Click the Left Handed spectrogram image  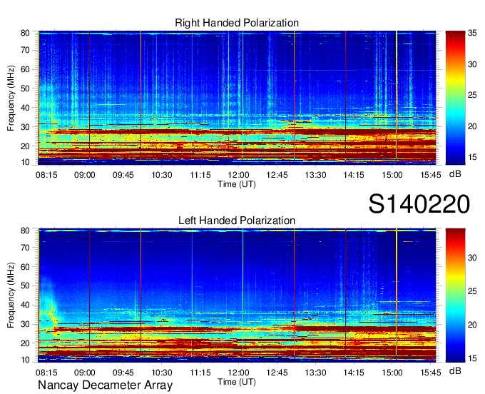[x=237, y=294]
